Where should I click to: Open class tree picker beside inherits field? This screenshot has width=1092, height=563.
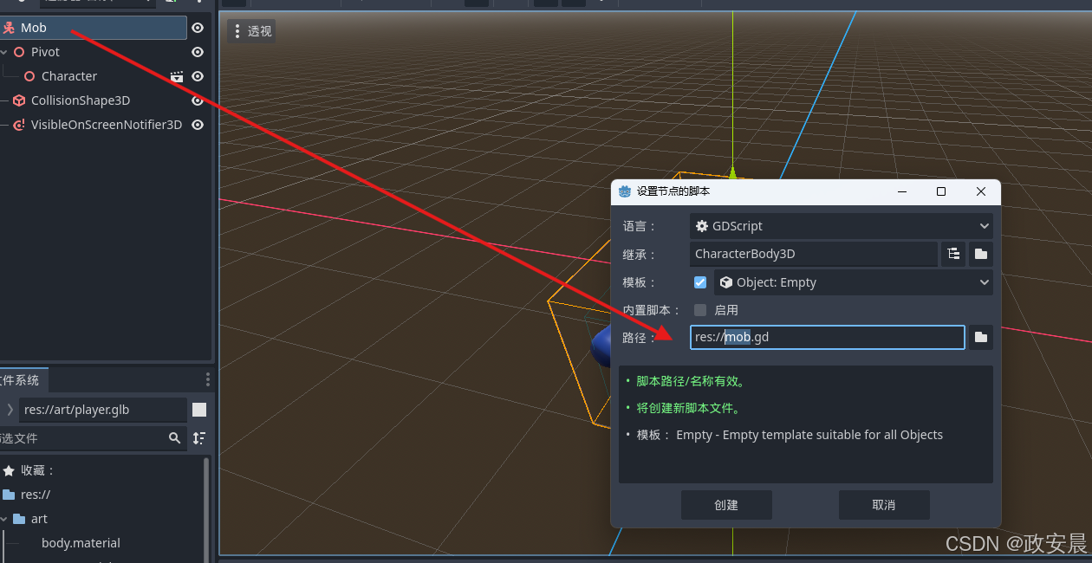tap(953, 254)
